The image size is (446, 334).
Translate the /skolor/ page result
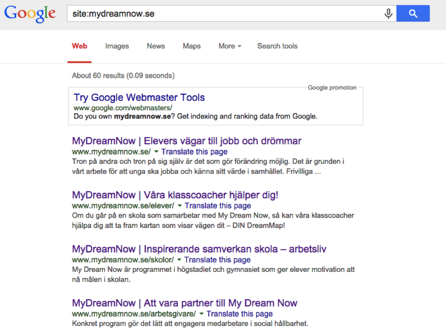[217, 260]
